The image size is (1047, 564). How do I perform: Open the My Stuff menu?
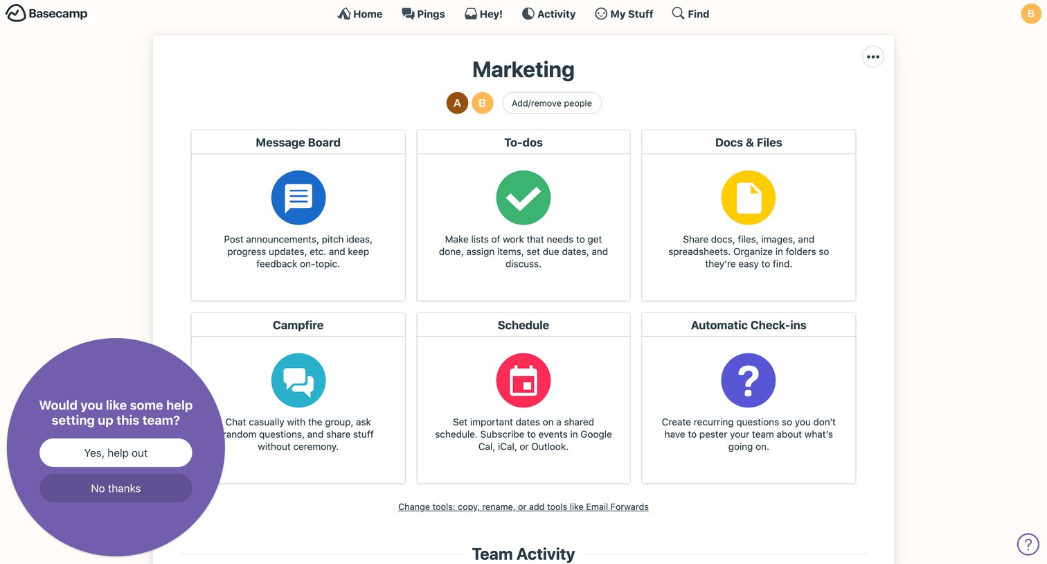click(x=624, y=14)
